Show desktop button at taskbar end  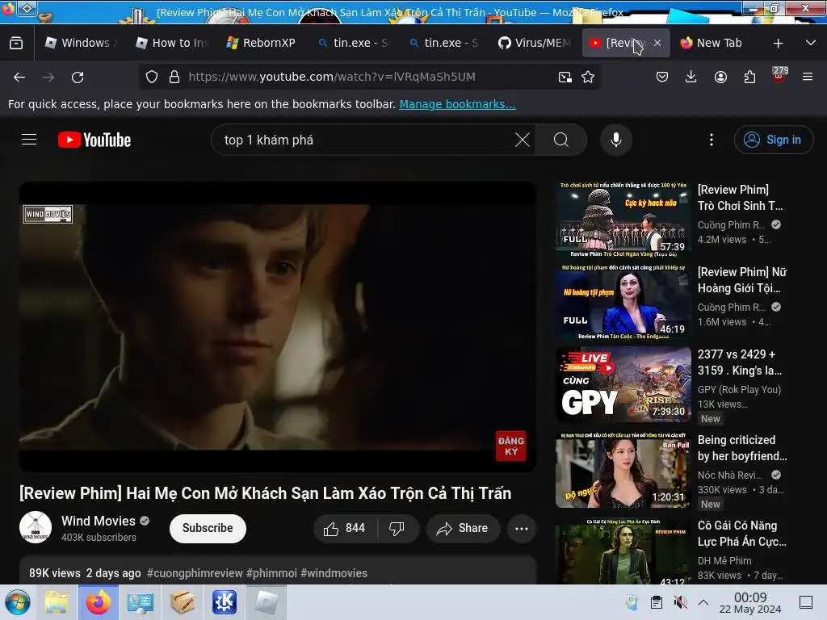click(806, 602)
